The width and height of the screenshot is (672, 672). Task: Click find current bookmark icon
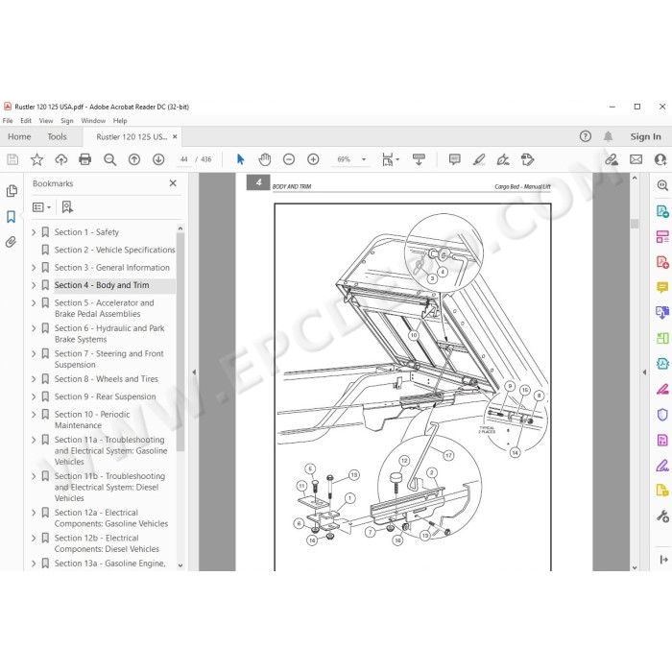[x=67, y=207]
